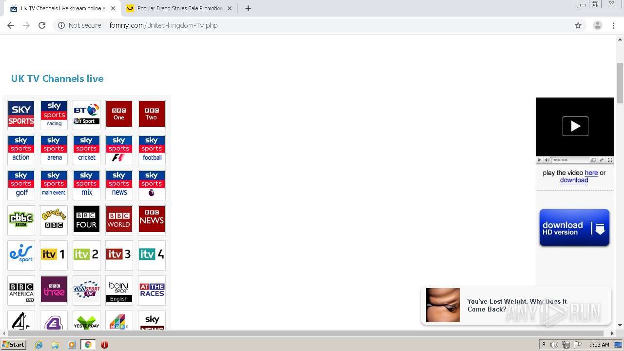Switch to Popular Brand Stores tab
624x351 pixels.
pos(178,8)
